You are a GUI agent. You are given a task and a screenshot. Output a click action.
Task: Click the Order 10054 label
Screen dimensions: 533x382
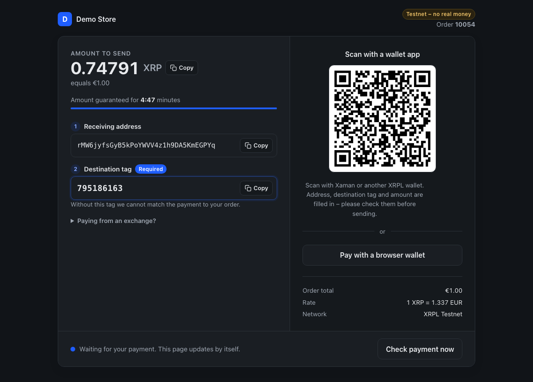pyautogui.click(x=456, y=25)
